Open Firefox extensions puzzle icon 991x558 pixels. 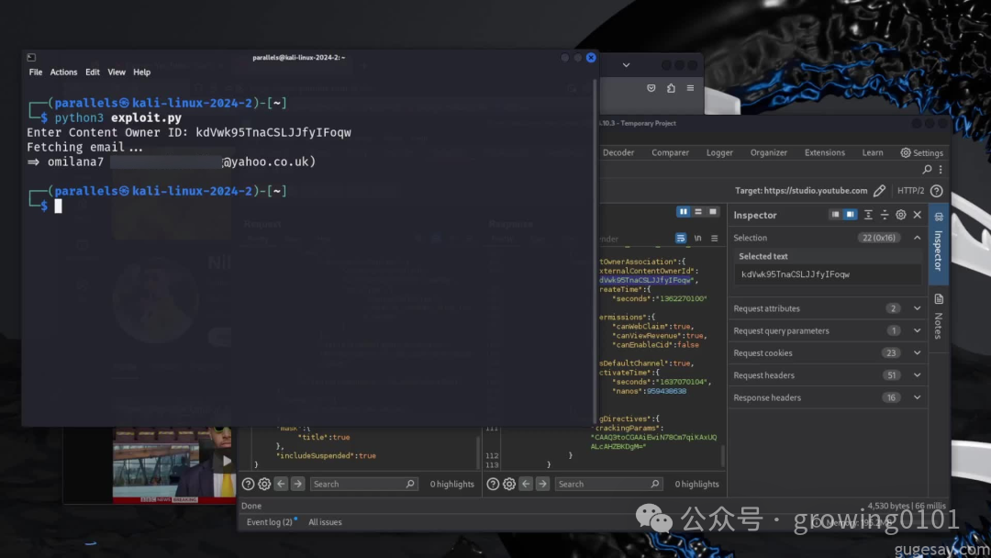pyautogui.click(x=671, y=88)
